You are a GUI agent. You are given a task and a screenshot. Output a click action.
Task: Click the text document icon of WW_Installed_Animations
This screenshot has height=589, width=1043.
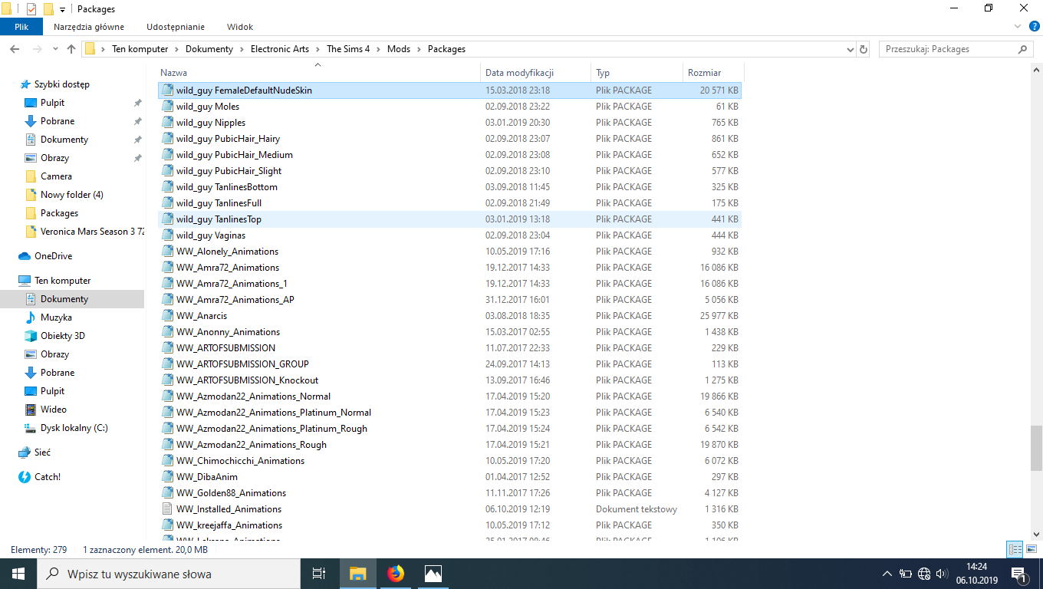tap(168, 509)
